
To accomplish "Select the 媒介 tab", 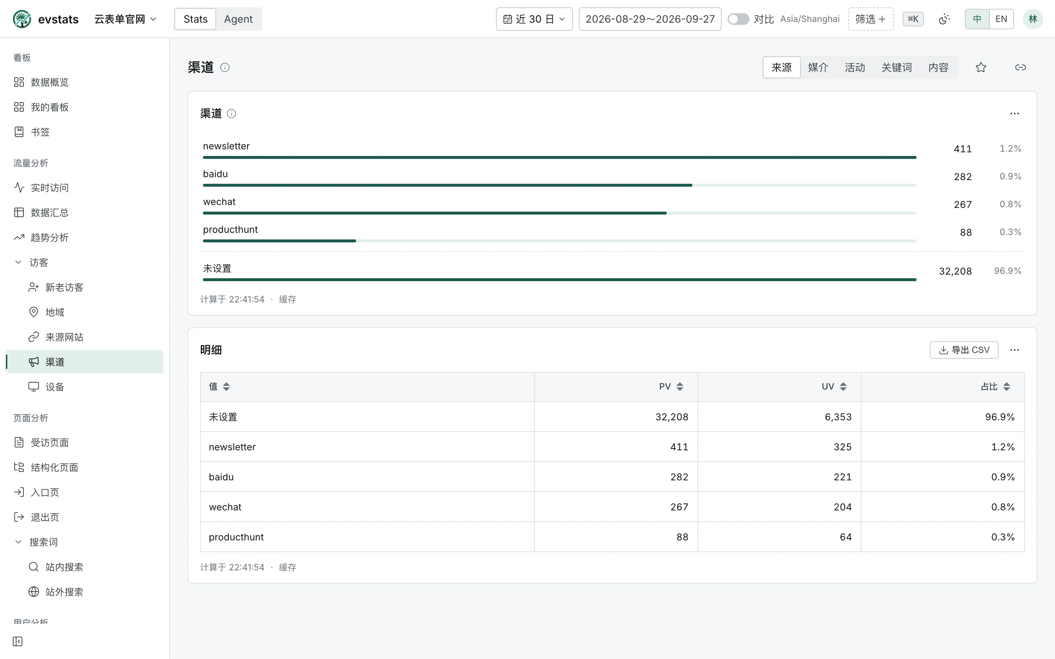I will tap(818, 68).
